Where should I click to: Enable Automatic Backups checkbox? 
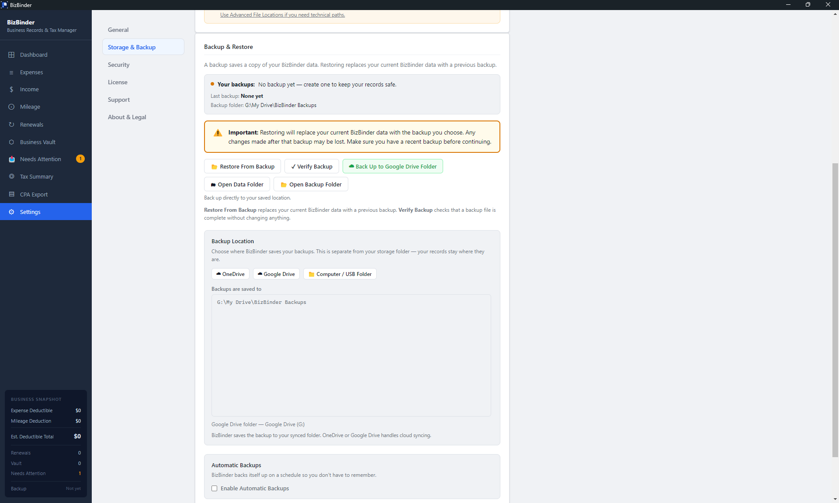215,489
